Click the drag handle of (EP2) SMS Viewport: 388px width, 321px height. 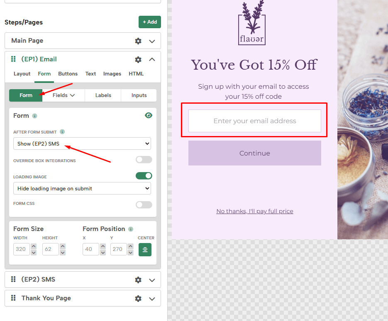(13, 280)
